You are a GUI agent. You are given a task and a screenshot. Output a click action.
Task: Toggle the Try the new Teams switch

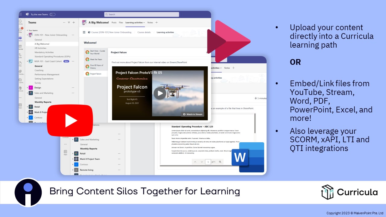[x=52, y=14]
